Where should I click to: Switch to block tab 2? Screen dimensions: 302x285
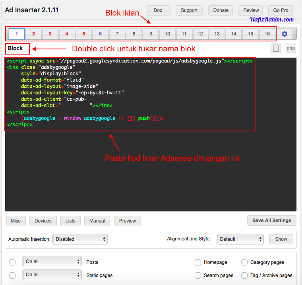(33, 34)
